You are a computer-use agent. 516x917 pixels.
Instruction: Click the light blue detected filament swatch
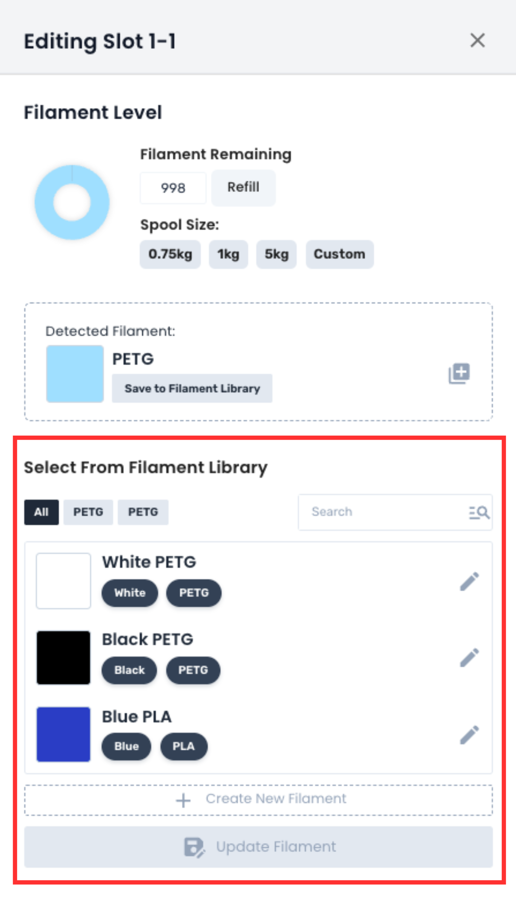pos(75,374)
